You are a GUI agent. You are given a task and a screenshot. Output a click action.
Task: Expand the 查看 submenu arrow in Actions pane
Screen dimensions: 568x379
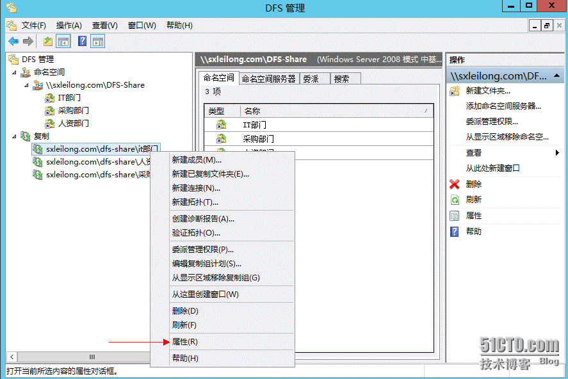(557, 153)
